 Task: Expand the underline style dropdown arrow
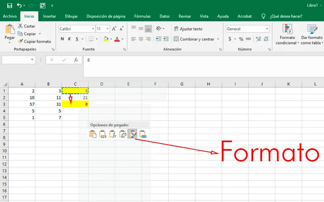pos(82,39)
